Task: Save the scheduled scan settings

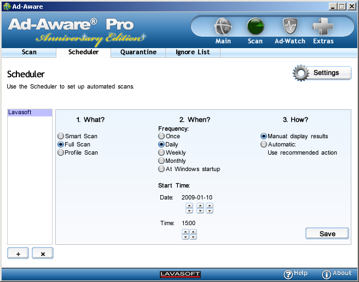Action: coord(327,233)
